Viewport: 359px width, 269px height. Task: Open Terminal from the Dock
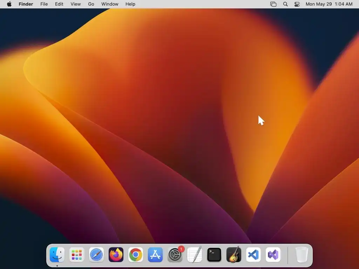click(x=214, y=255)
